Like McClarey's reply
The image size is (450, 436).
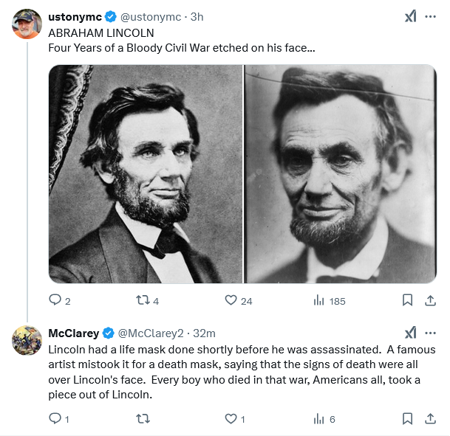(x=231, y=419)
